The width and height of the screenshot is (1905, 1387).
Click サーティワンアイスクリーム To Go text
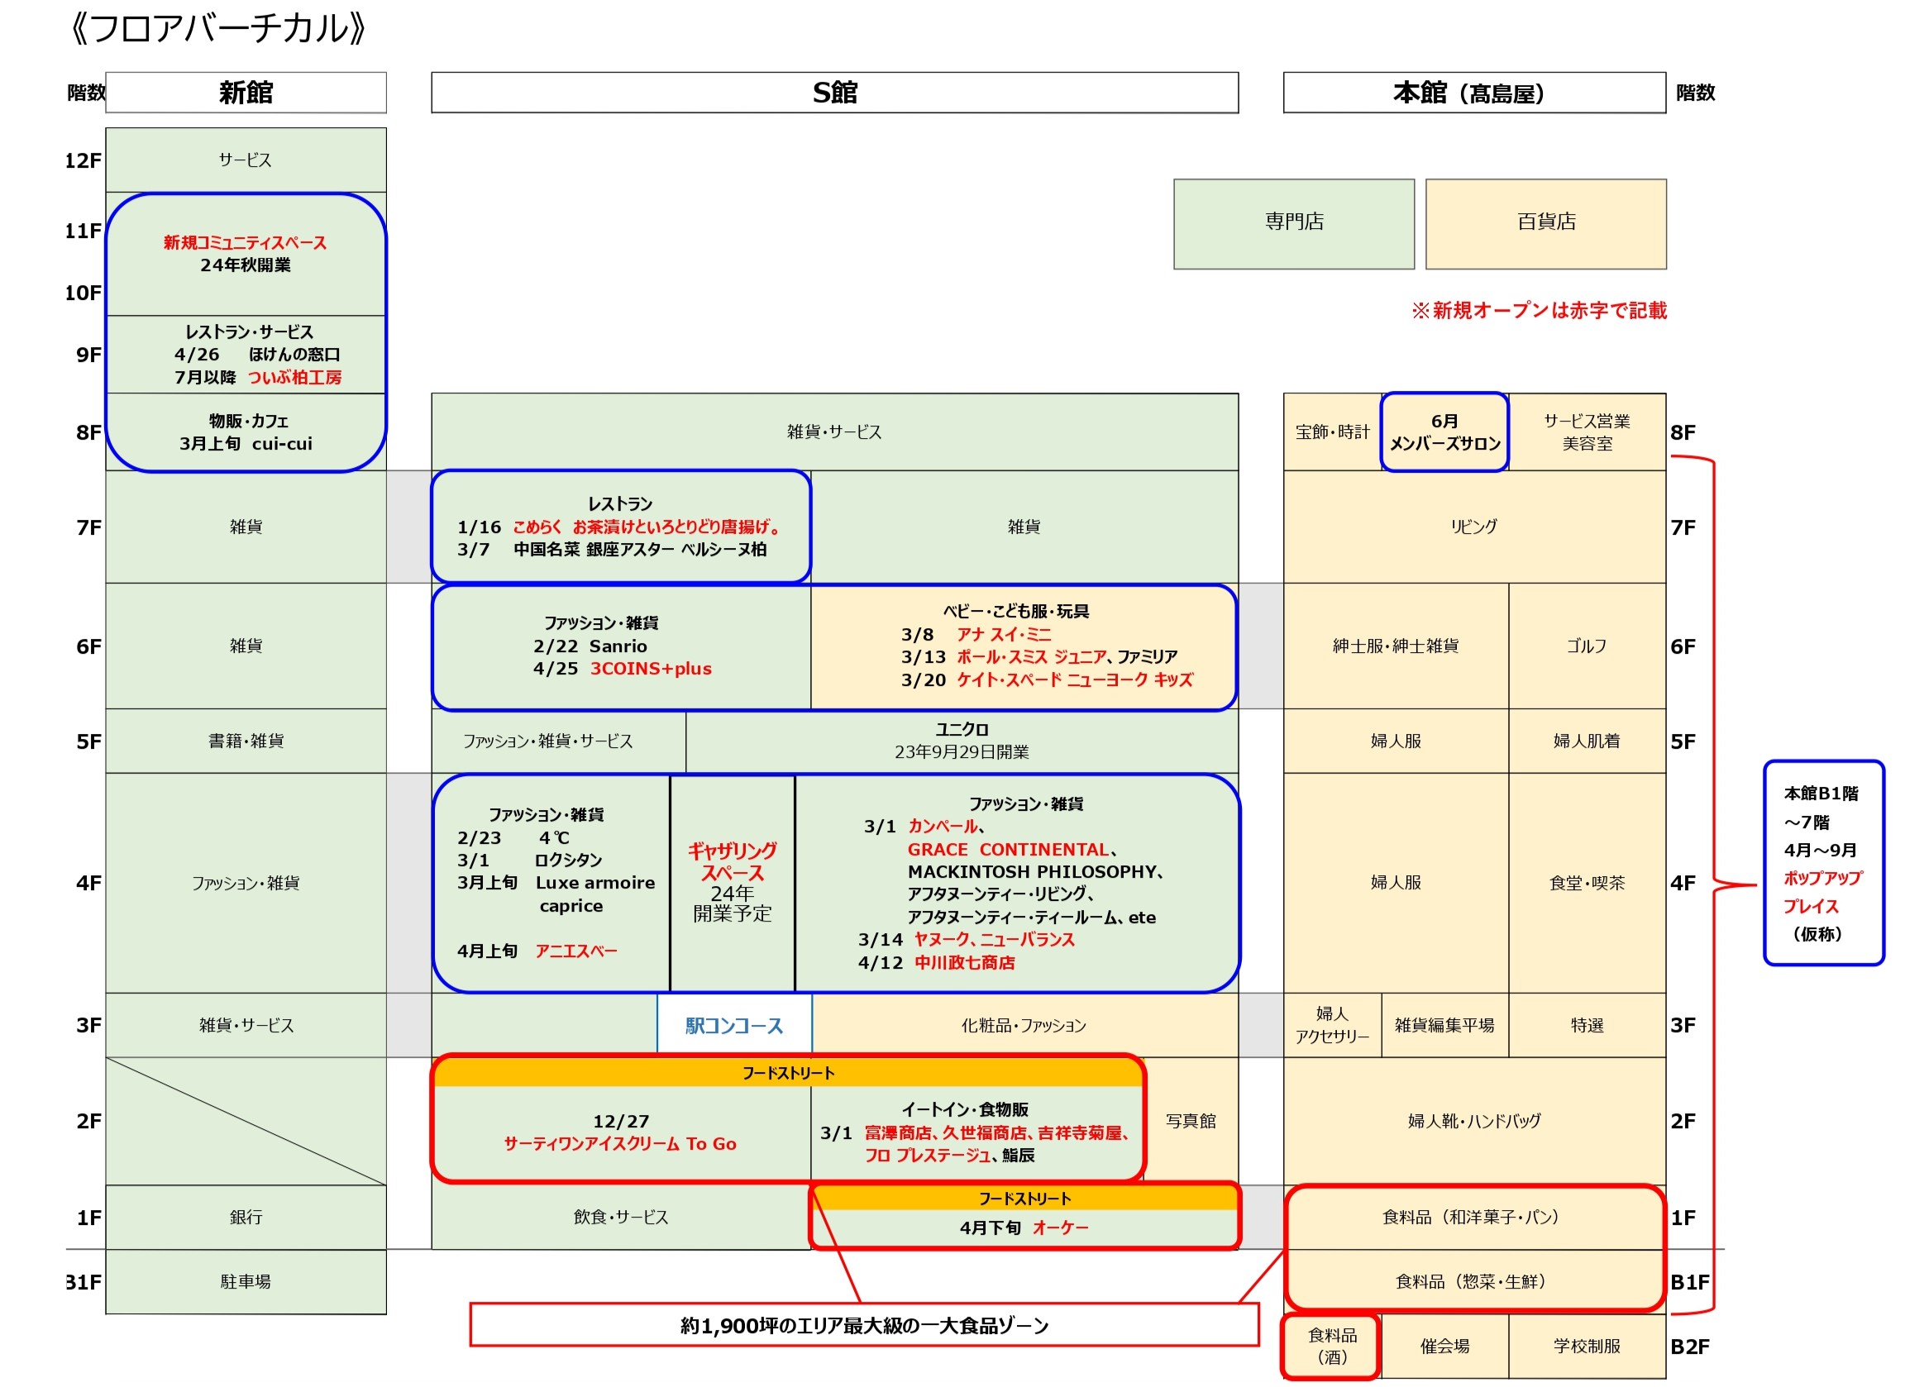(x=621, y=1144)
